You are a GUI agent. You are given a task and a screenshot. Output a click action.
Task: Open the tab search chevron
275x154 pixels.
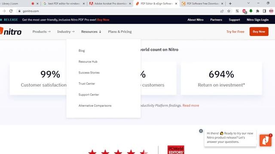(248, 3)
